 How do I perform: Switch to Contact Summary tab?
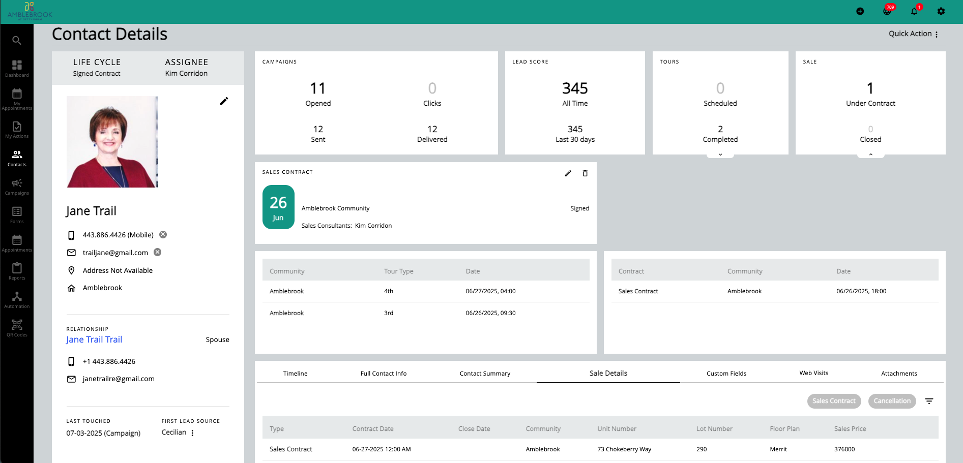coord(485,373)
